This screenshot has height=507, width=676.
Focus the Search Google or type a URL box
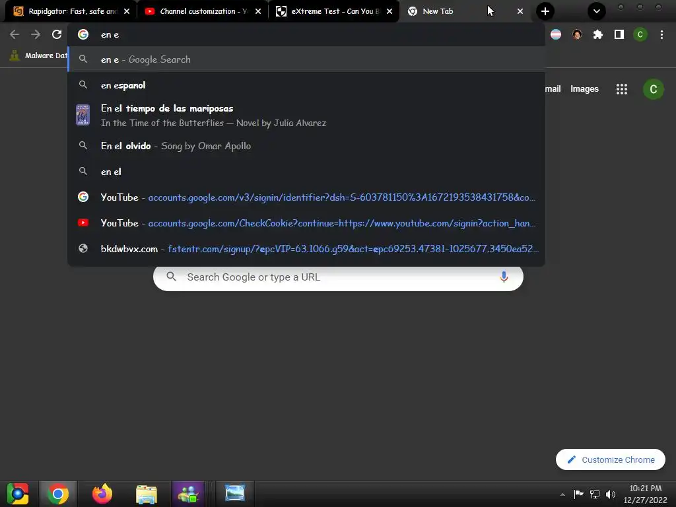pyautogui.click(x=338, y=277)
